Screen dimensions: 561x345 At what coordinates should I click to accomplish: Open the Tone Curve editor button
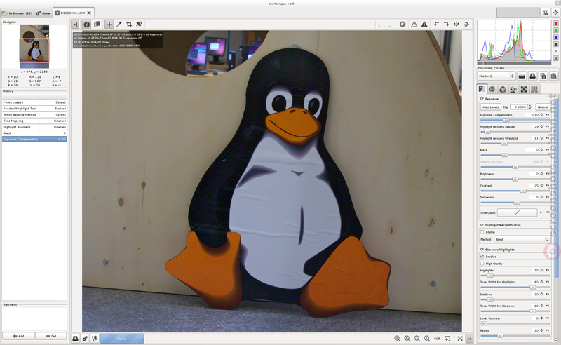(517, 212)
